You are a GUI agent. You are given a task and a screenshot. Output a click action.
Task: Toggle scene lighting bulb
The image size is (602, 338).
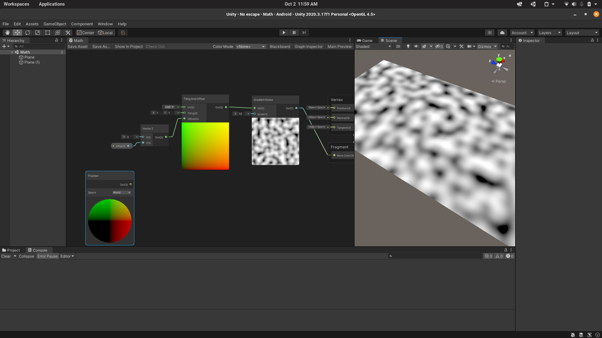(x=408, y=46)
